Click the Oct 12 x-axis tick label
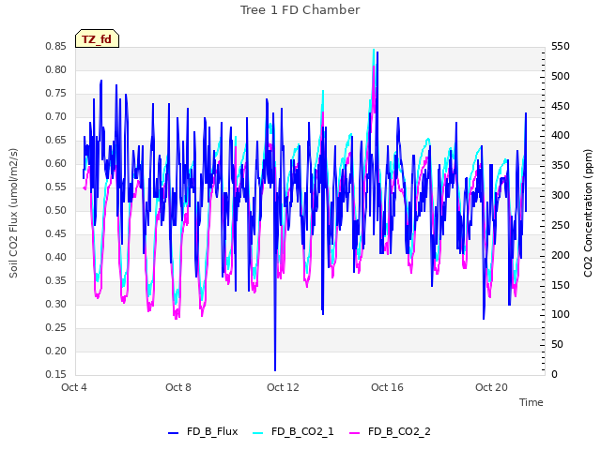The image size is (601, 450). click(x=283, y=387)
